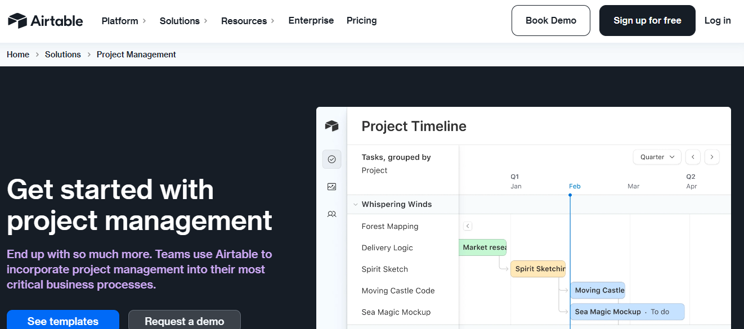
Task: Click the blue Moving Castle bar
Action: click(x=598, y=290)
